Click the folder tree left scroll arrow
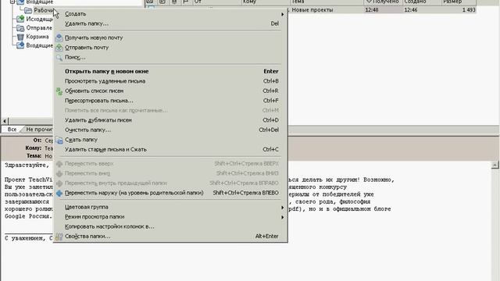The height and width of the screenshot is (281, 500). coord(5,121)
